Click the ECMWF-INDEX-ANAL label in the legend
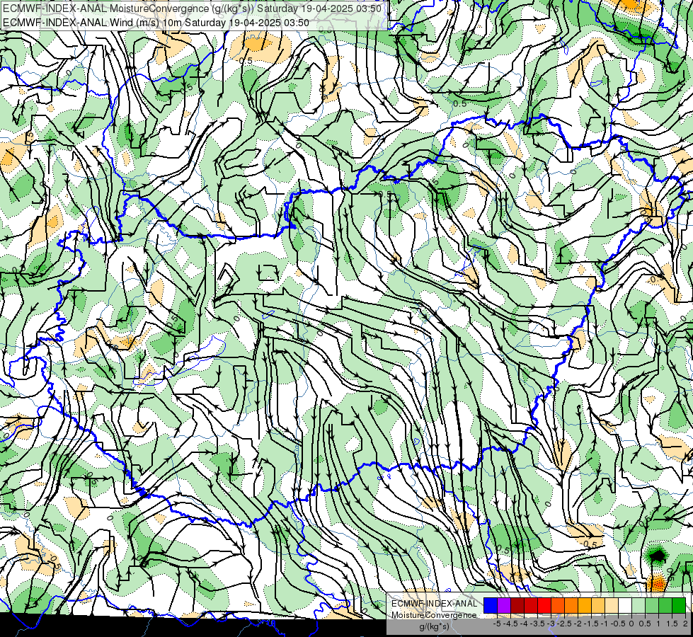 [x=434, y=604]
